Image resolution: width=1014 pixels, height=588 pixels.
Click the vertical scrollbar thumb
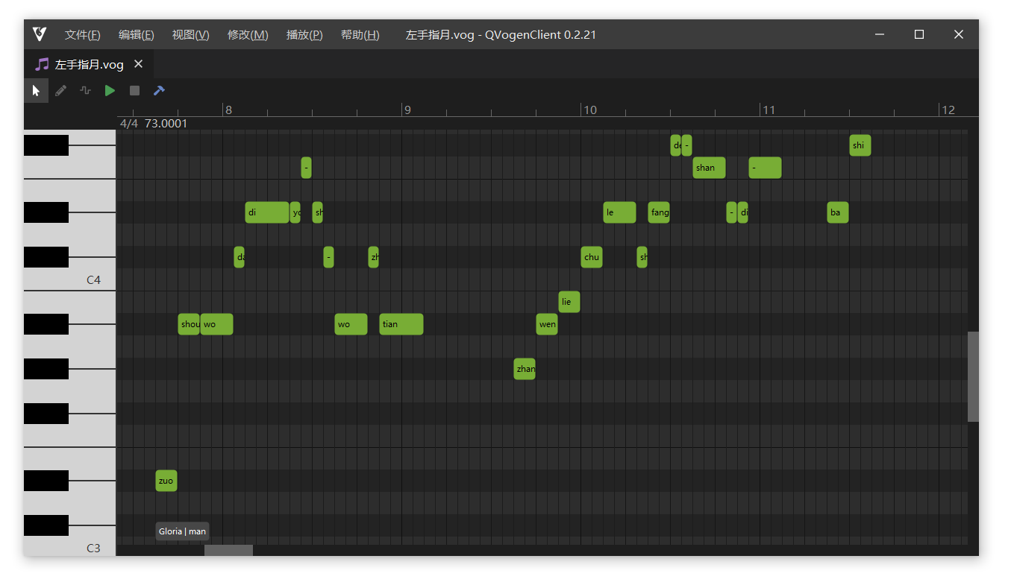point(973,376)
